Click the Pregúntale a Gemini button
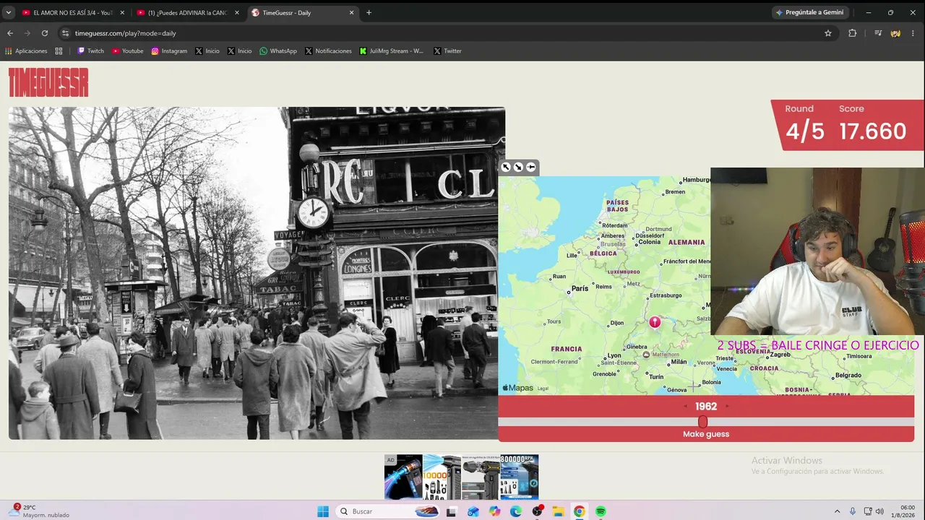925x520 pixels. [809, 12]
